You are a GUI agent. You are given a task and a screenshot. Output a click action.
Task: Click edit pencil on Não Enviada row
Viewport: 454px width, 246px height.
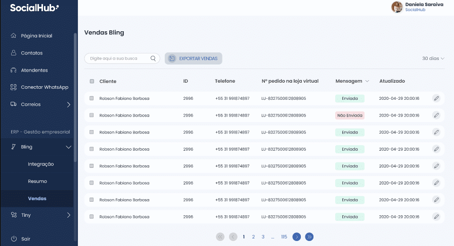coord(436,115)
